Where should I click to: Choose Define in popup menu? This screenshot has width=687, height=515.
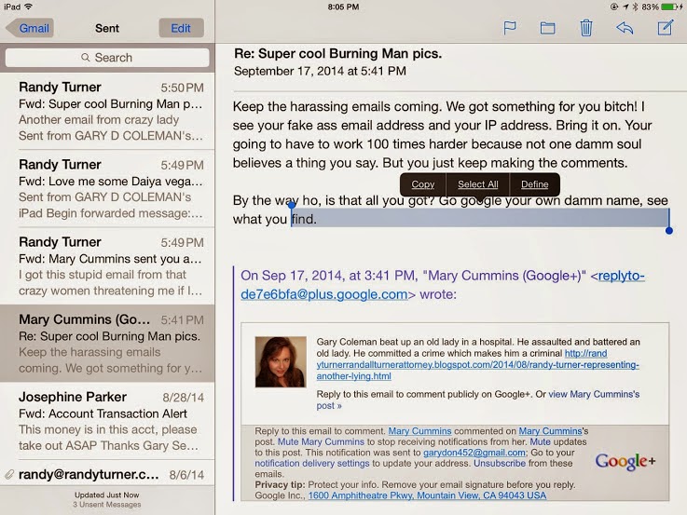[x=534, y=184]
